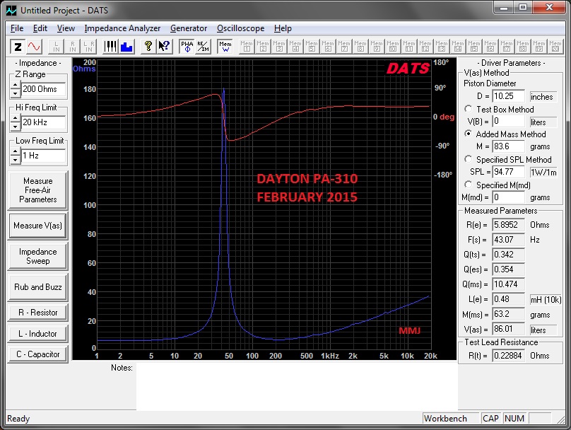Click the Piston Diameter D input field

tap(508, 96)
